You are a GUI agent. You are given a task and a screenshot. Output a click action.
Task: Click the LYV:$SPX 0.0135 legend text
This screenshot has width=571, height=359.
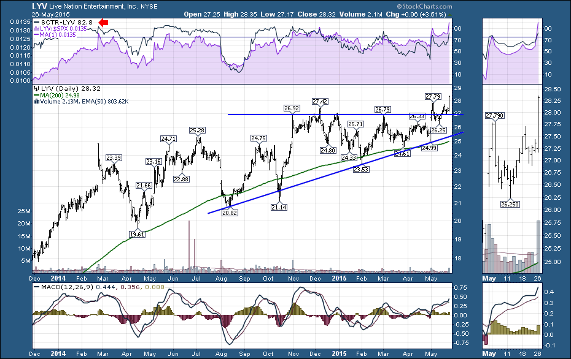63,29
